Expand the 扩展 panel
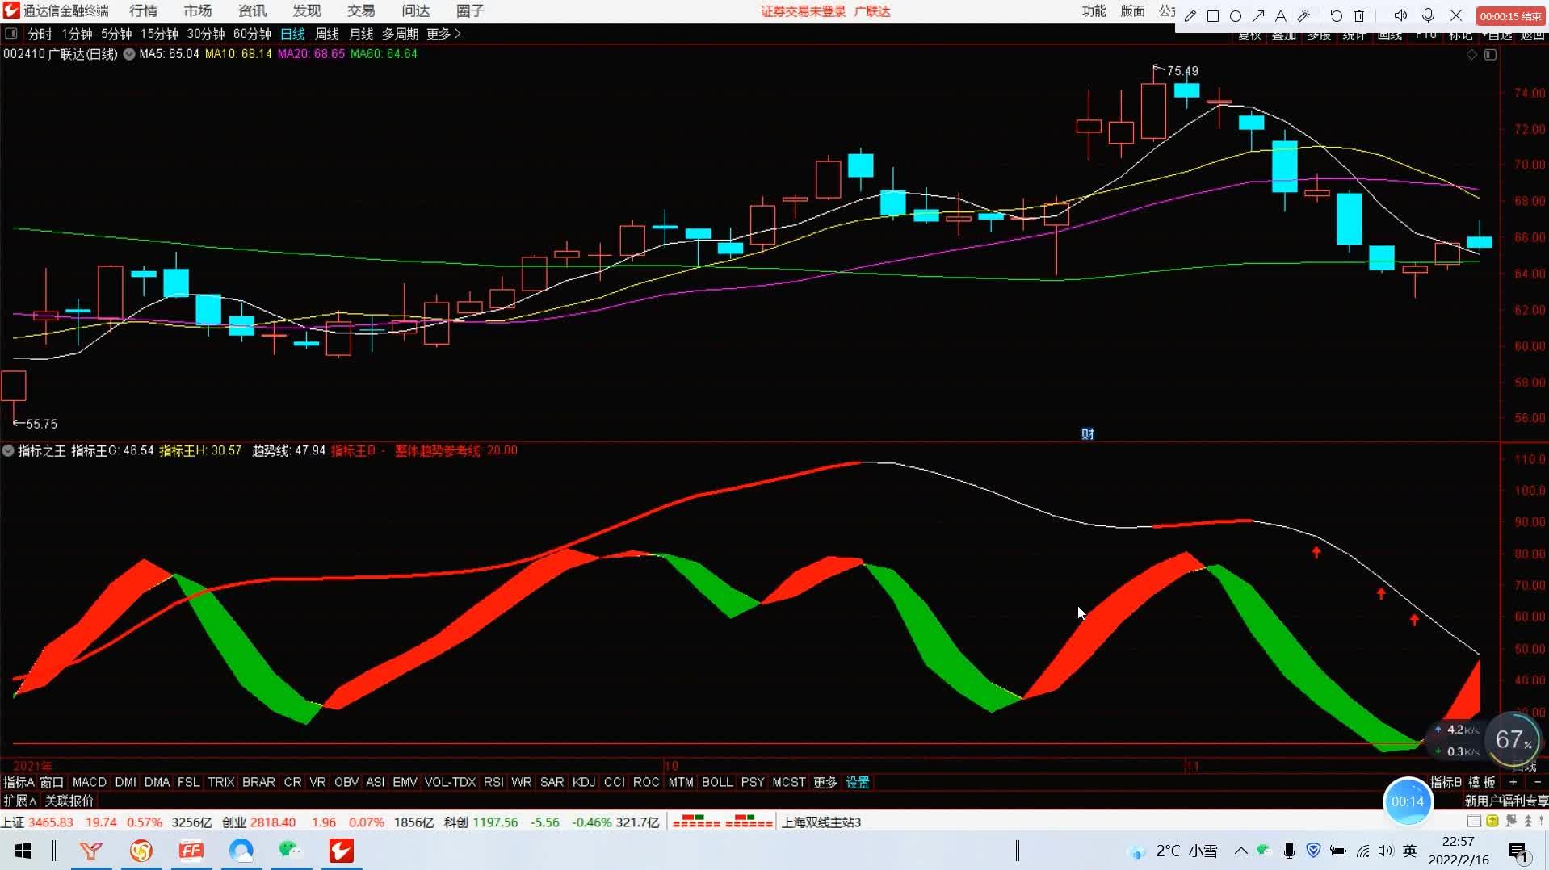Viewport: 1549px width, 870px height. pos(19,801)
